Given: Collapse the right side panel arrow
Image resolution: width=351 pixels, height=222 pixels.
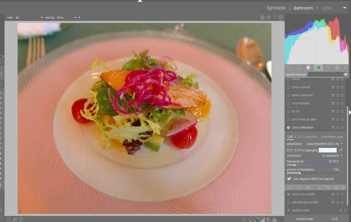Looking at the screenshot, I should tap(350, 112).
